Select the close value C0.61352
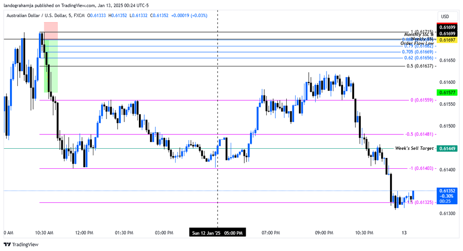Screen dimensions: 463x251 pyautogui.click(x=159, y=15)
